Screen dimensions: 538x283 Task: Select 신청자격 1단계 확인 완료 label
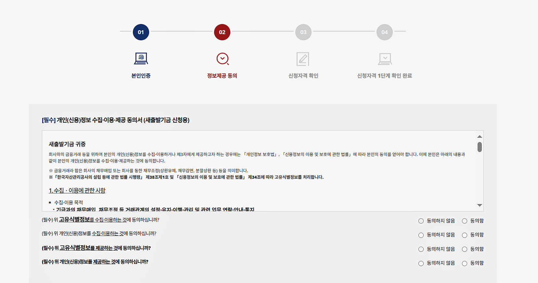[384, 76]
